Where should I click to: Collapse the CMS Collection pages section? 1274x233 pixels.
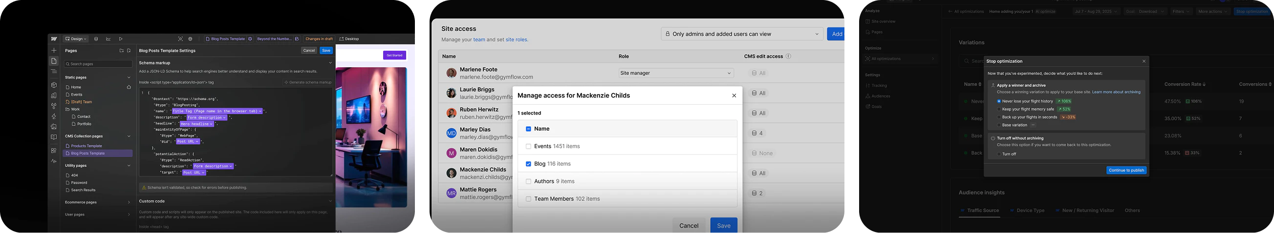coord(129,136)
